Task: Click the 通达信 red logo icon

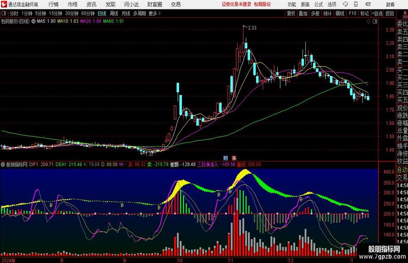Action: (x=4, y=4)
